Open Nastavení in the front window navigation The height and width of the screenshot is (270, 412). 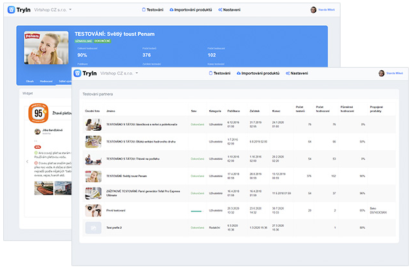(x=297, y=73)
